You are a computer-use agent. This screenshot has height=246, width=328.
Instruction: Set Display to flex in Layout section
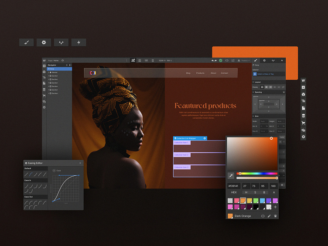coord(266,87)
